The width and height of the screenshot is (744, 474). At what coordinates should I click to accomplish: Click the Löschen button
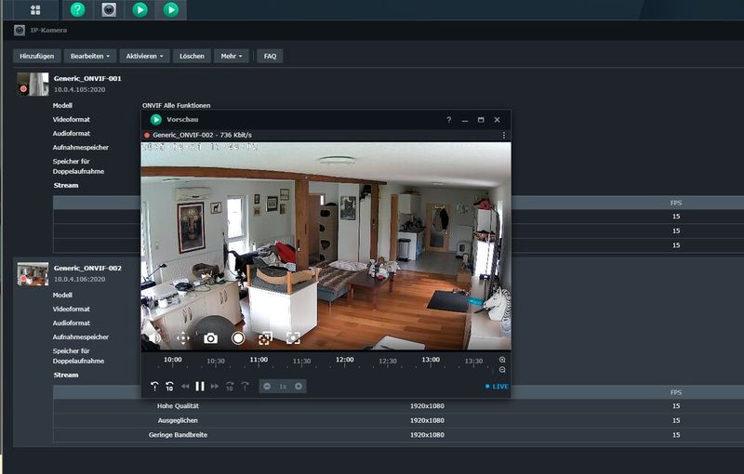(x=192, y=56)
